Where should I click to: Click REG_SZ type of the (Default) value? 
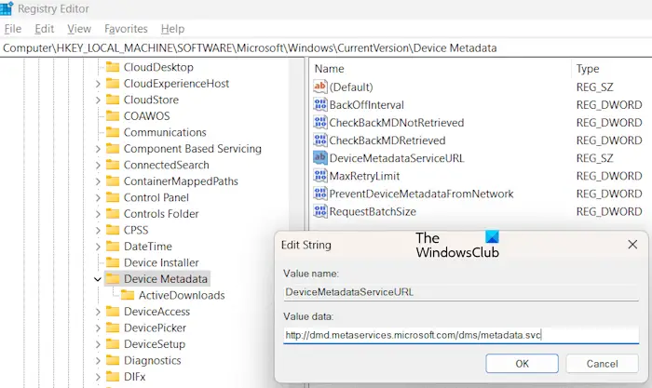click(x=594, y=87)
